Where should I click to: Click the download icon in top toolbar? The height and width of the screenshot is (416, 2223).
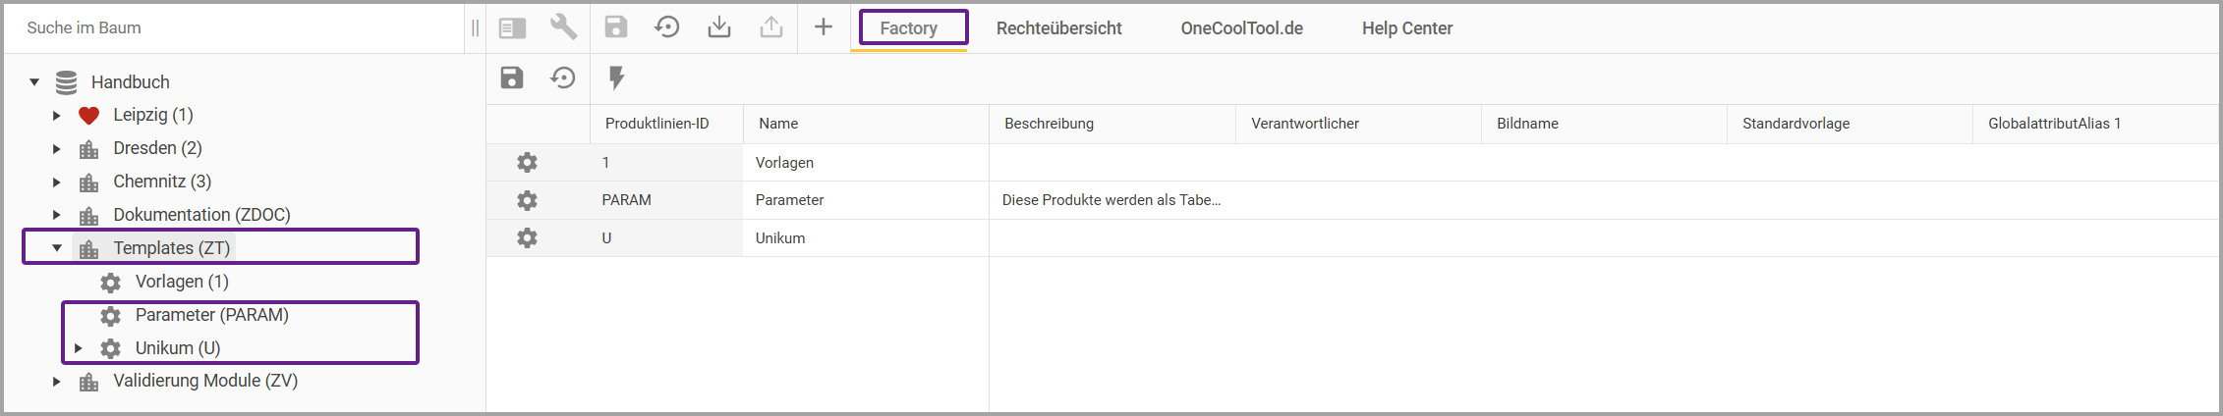click(x=719, y=27)
